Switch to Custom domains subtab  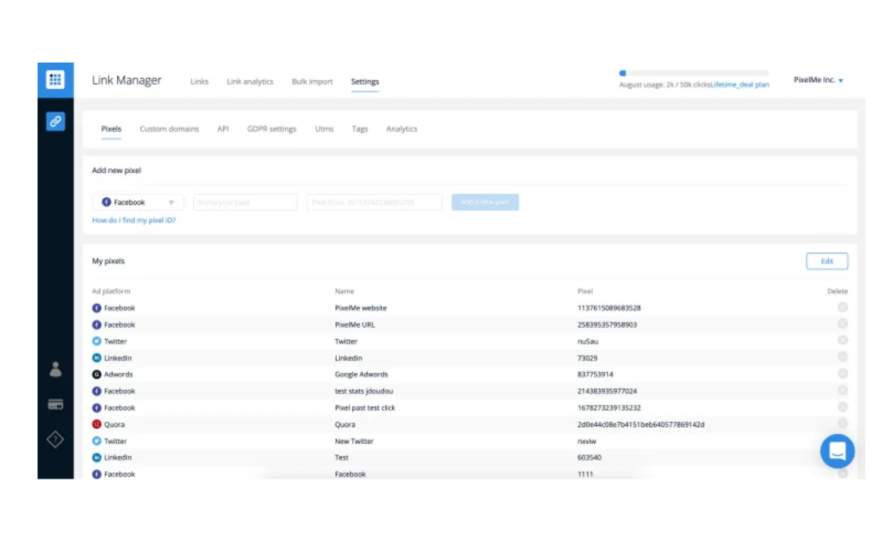click(169, 129)
